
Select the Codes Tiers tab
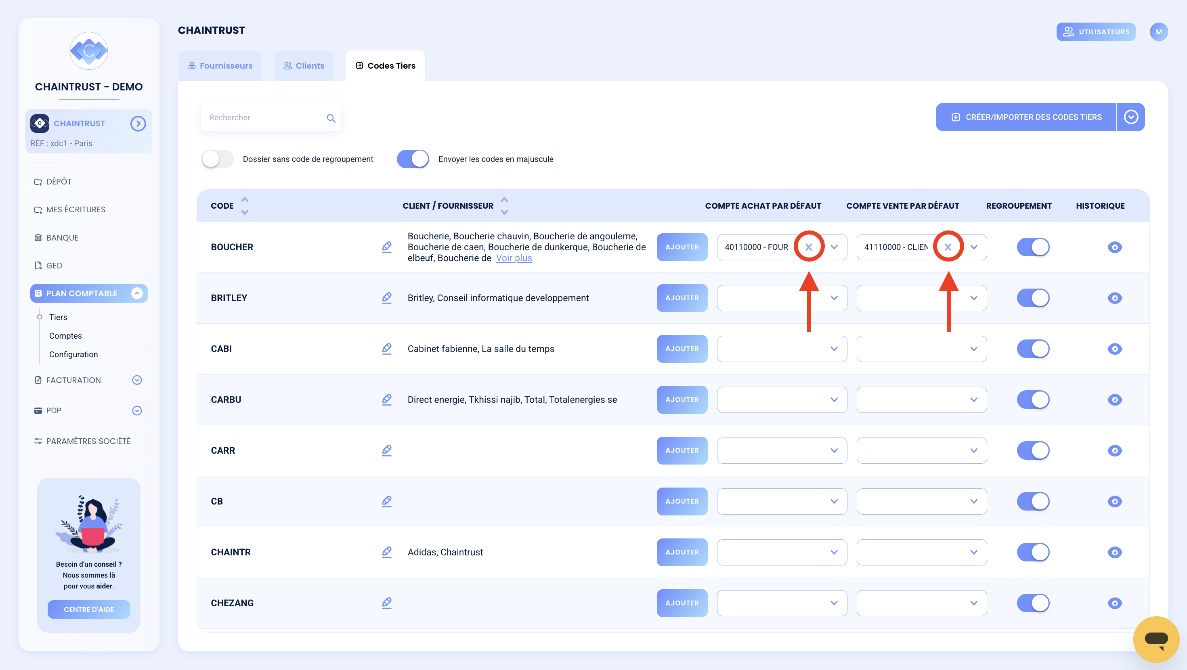(385, 65)
